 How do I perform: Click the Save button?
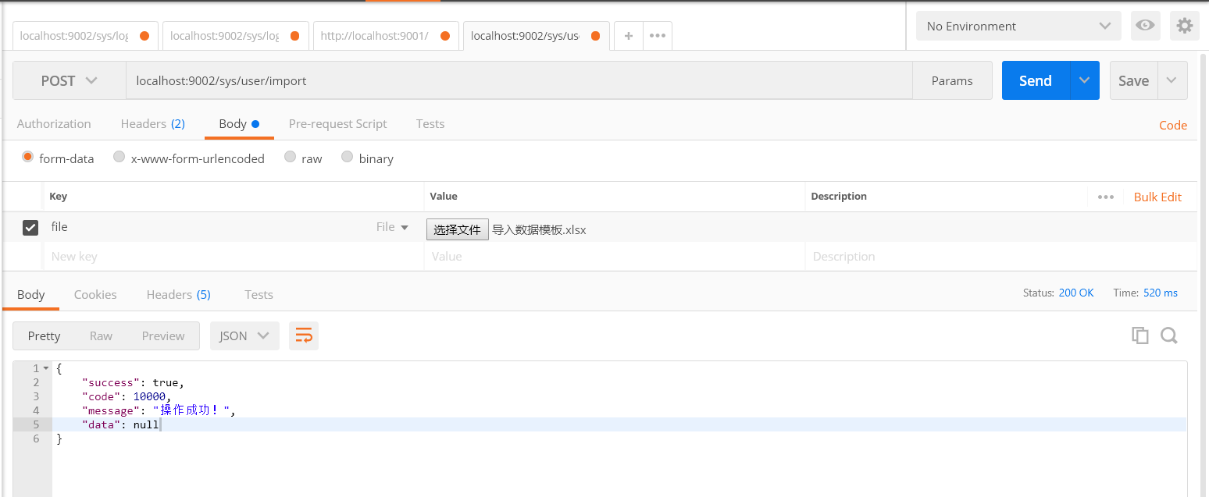pos(1133,80)
